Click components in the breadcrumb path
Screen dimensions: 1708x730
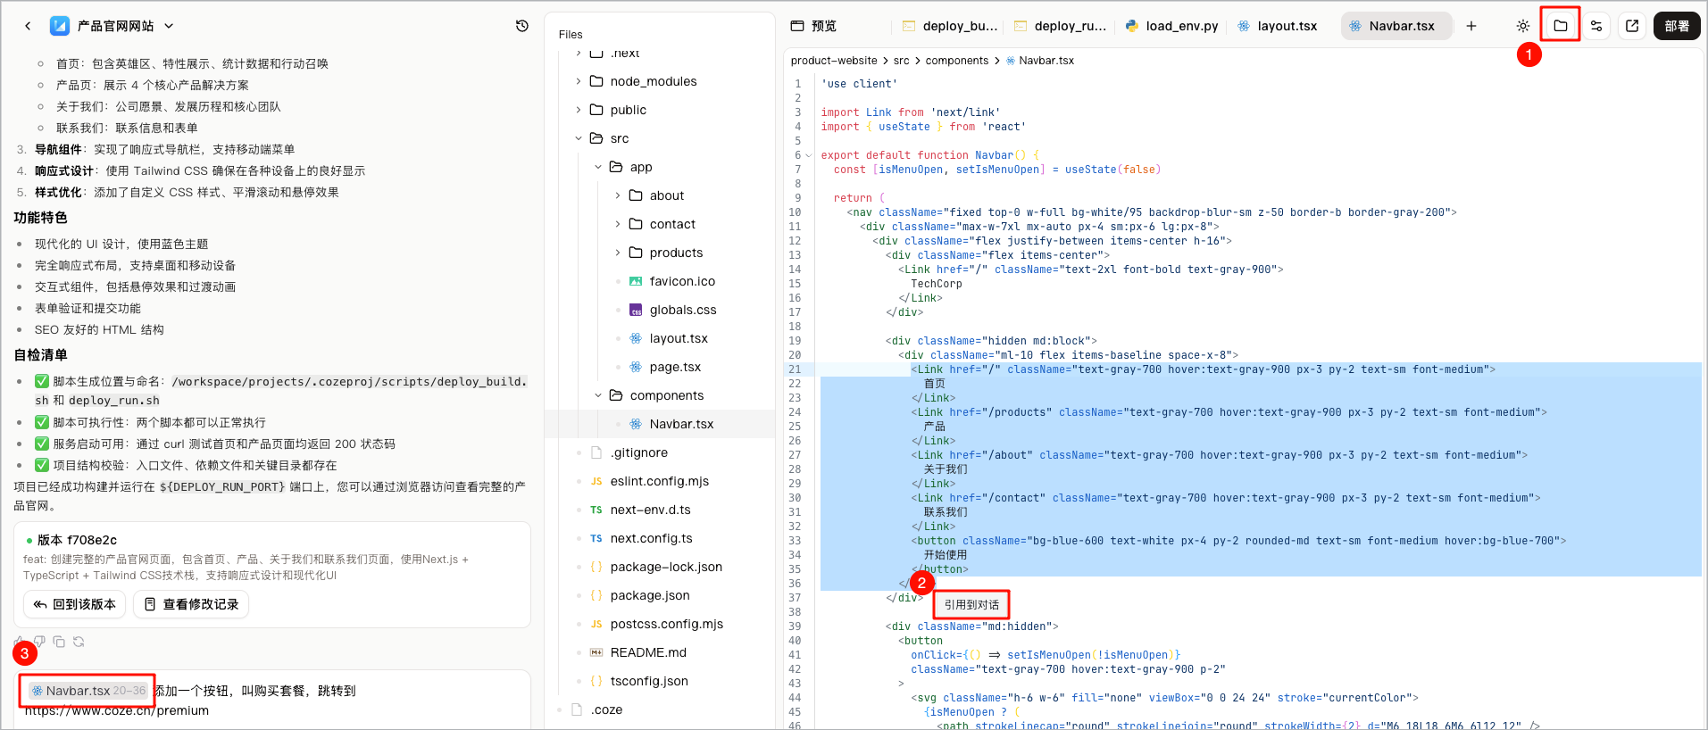[x=956, y=61]
